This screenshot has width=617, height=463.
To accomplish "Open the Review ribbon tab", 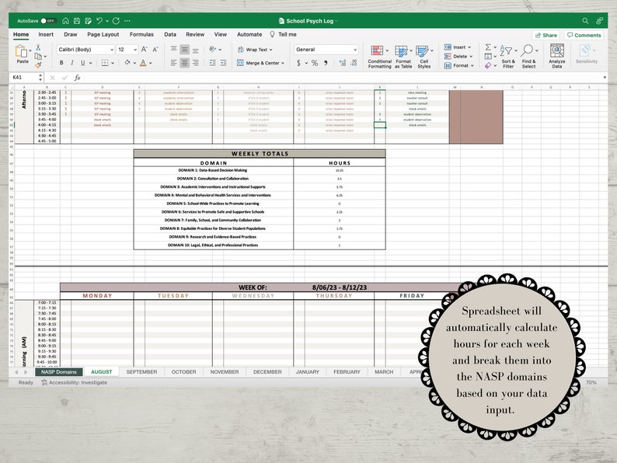I will [x=195, y=35].
